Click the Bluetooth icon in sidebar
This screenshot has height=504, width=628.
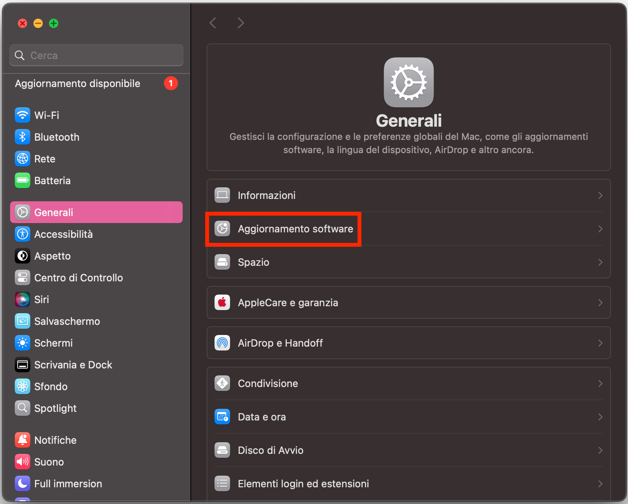pos(23,137)
